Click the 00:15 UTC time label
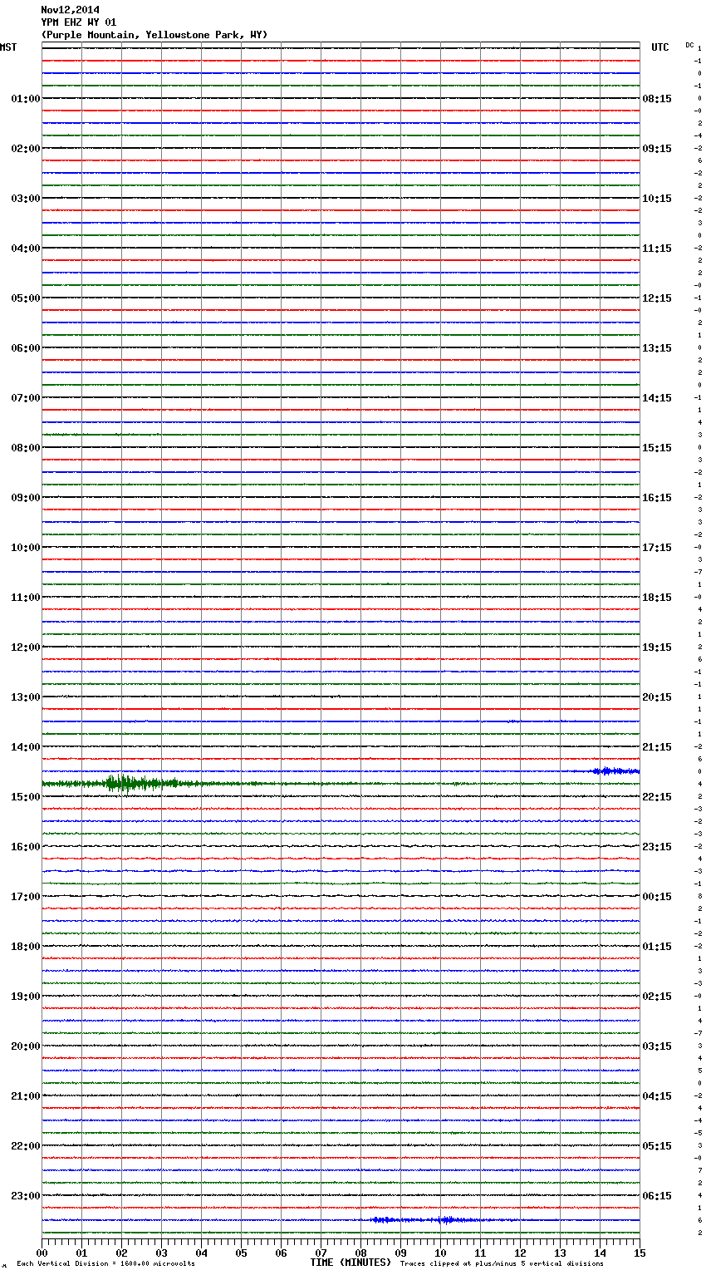Image resolution: width=706 pixels, height=1275 pixels. [x=657, y=897]
